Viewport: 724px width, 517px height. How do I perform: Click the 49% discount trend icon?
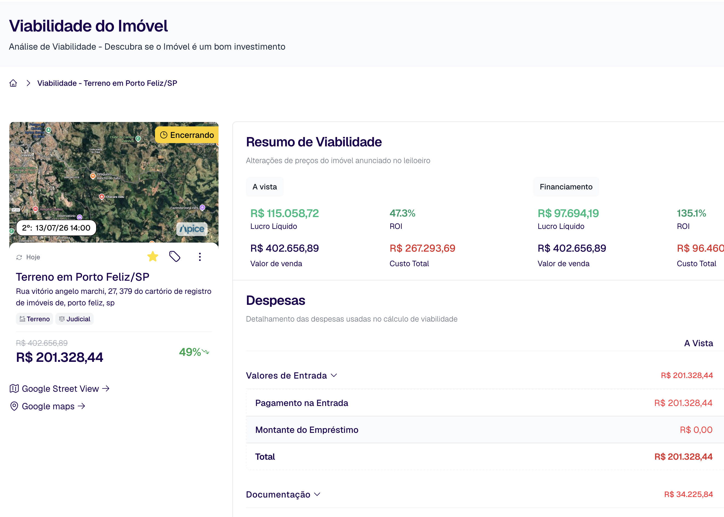[x=205, y=352]
